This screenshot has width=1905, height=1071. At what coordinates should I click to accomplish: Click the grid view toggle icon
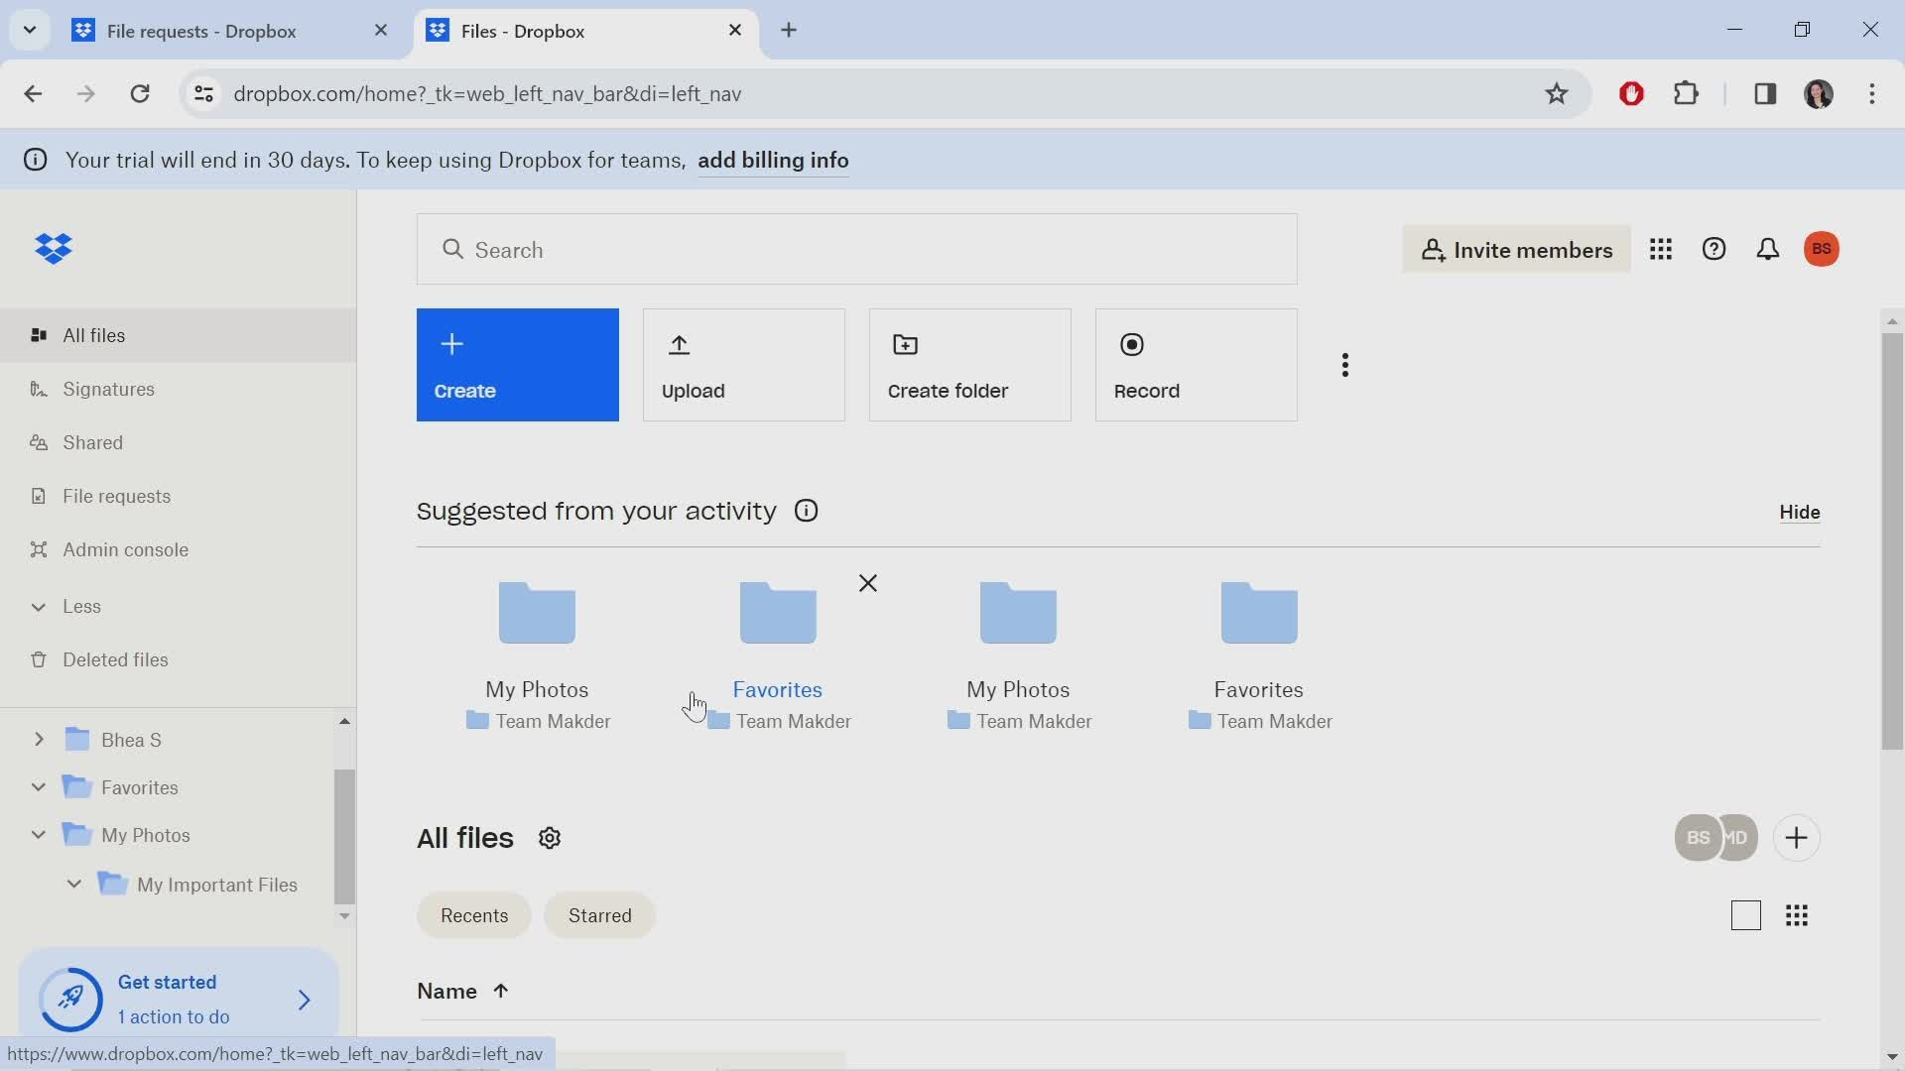coord(1799,915)
